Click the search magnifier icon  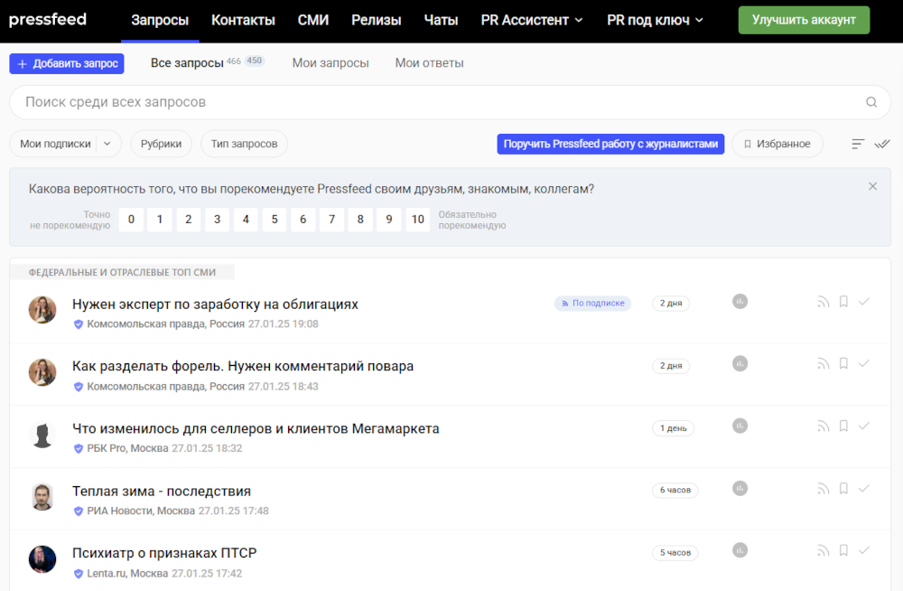tap(871, 102)
